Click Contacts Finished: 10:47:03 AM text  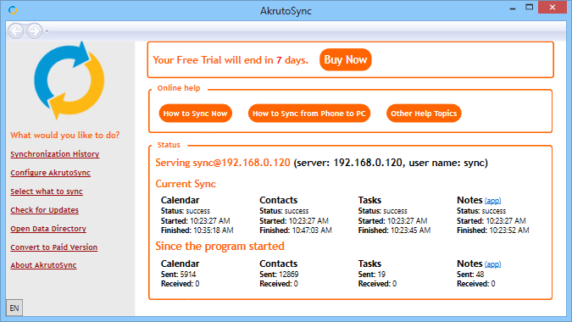(296, 230)
